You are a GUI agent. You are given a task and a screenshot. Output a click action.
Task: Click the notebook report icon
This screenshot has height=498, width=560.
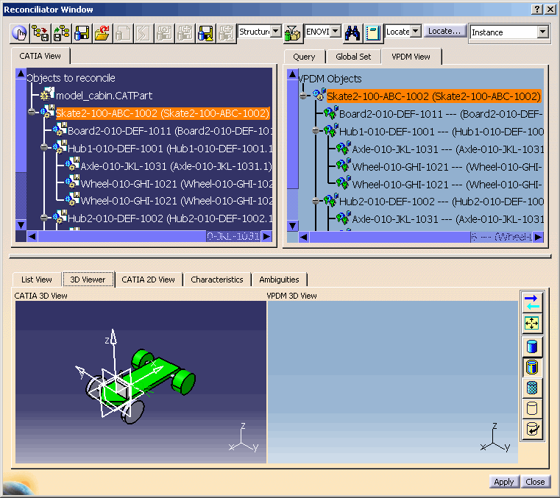pos(373,32)
